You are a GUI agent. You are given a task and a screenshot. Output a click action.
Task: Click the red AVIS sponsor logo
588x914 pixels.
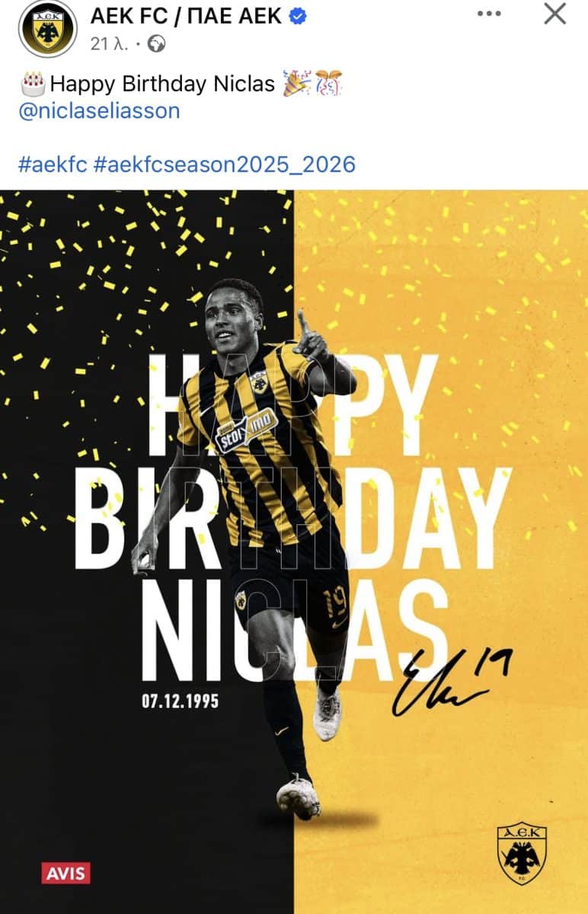(x=66, y=872)
